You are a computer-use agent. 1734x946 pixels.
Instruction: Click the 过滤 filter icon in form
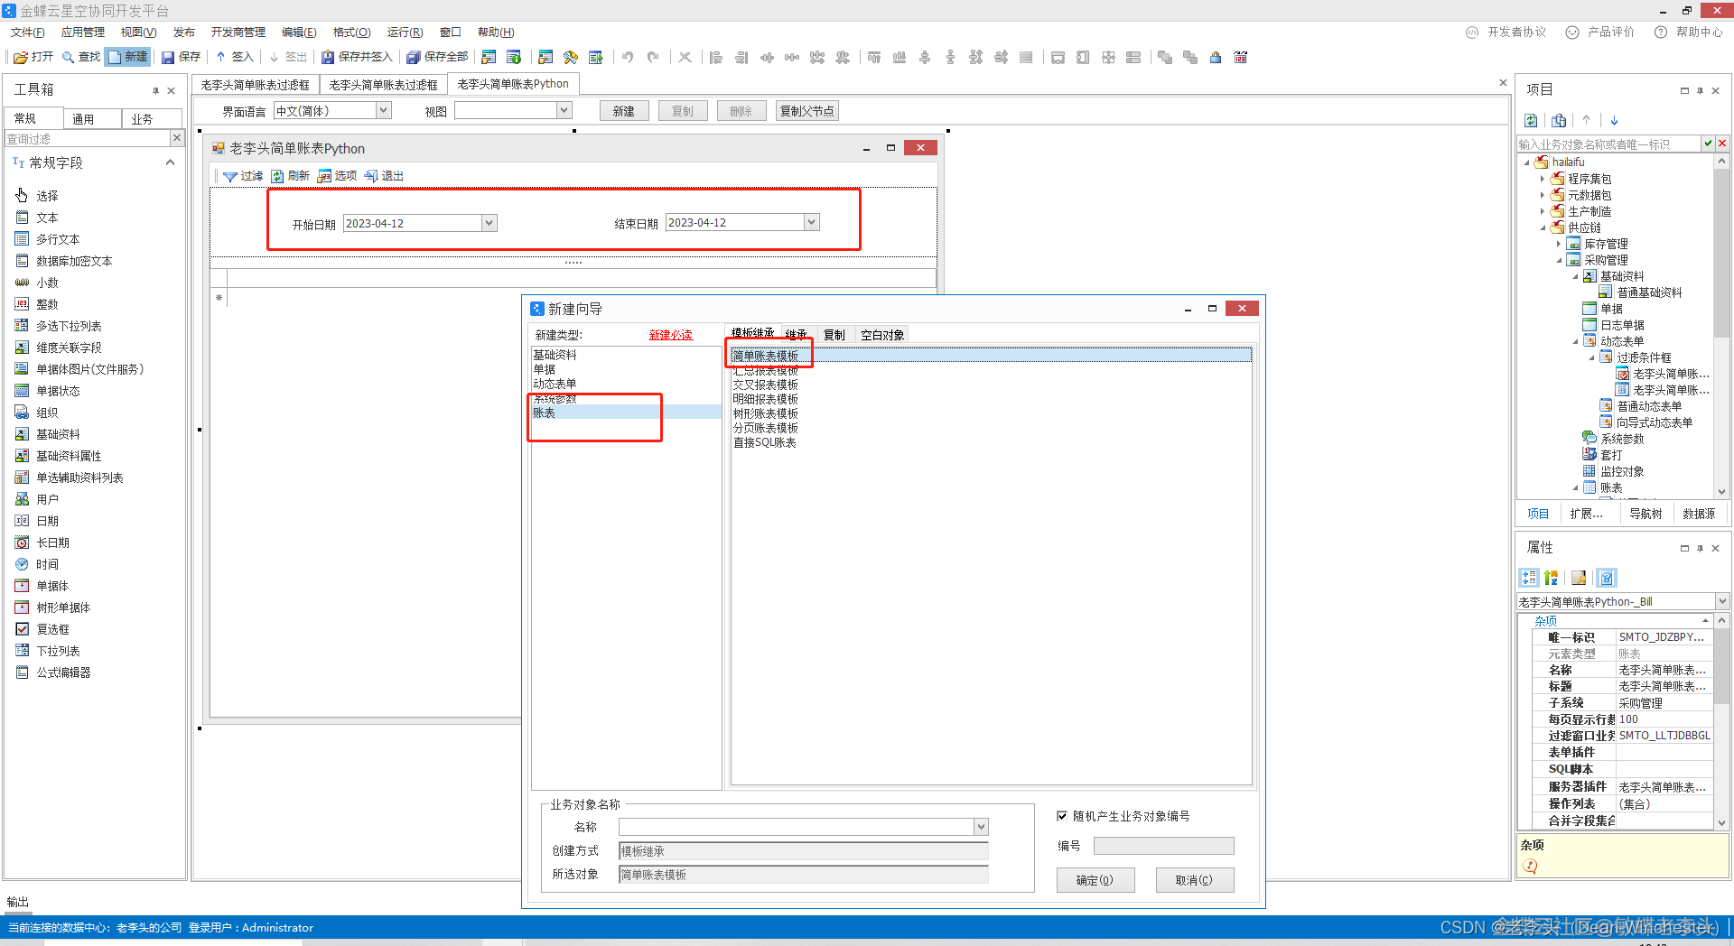click(x=230, y=176)
